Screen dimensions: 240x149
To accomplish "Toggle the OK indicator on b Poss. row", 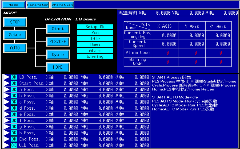I will 14,96.
